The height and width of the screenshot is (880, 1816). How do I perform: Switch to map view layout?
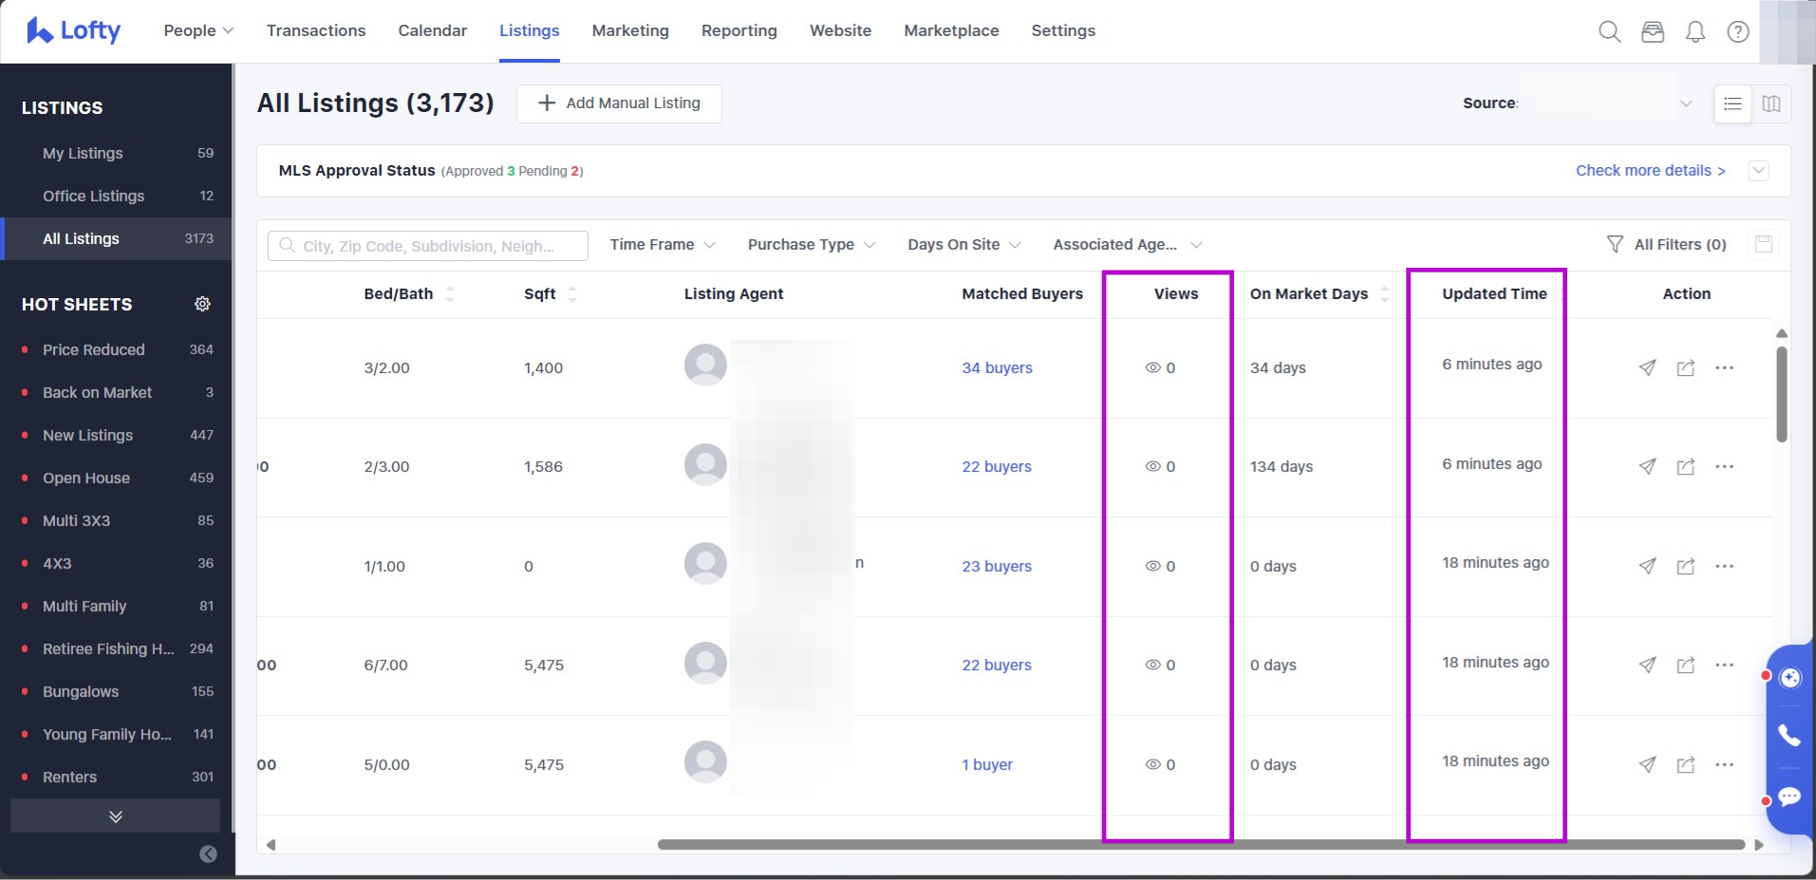(1771, 103)
